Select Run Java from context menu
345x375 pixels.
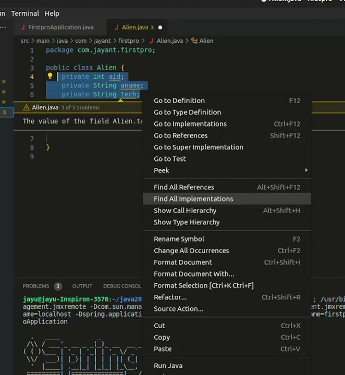pos(227,366)
